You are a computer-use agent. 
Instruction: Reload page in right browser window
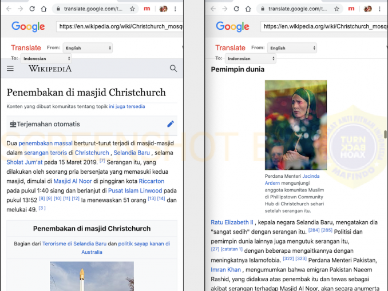[x=236, y=9]
